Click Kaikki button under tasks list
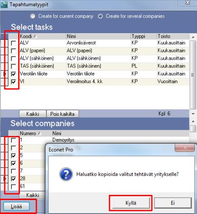The image size is (197, 214). click(x=33, y=114)
